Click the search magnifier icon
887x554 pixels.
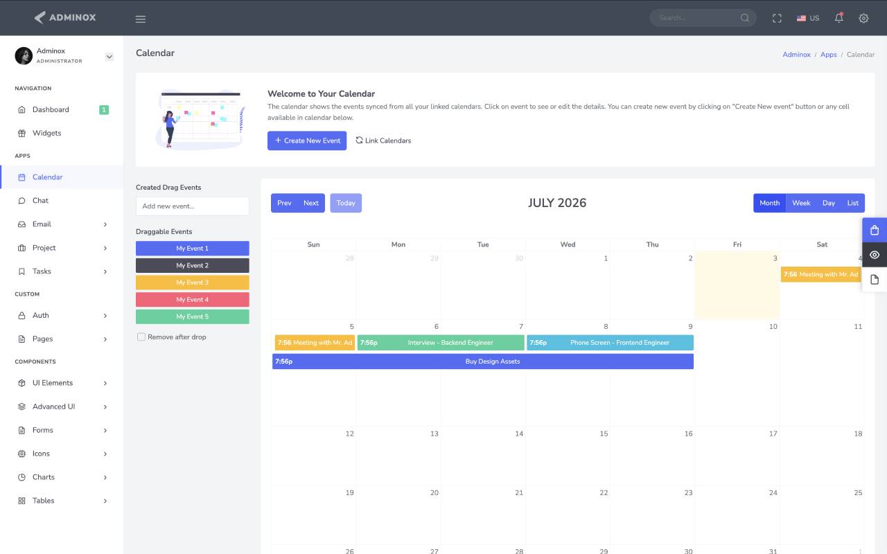click(745, 18)
